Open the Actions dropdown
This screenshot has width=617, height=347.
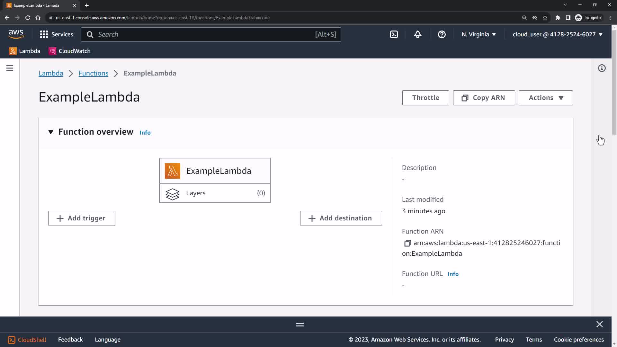546,98
